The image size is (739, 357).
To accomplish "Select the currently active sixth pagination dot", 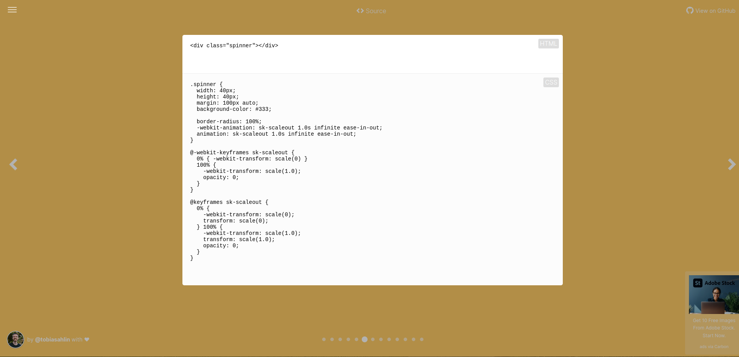I will (364, 339).
